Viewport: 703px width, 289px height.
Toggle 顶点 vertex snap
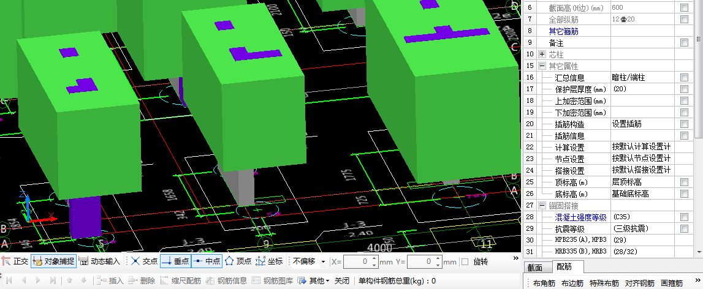238,261
